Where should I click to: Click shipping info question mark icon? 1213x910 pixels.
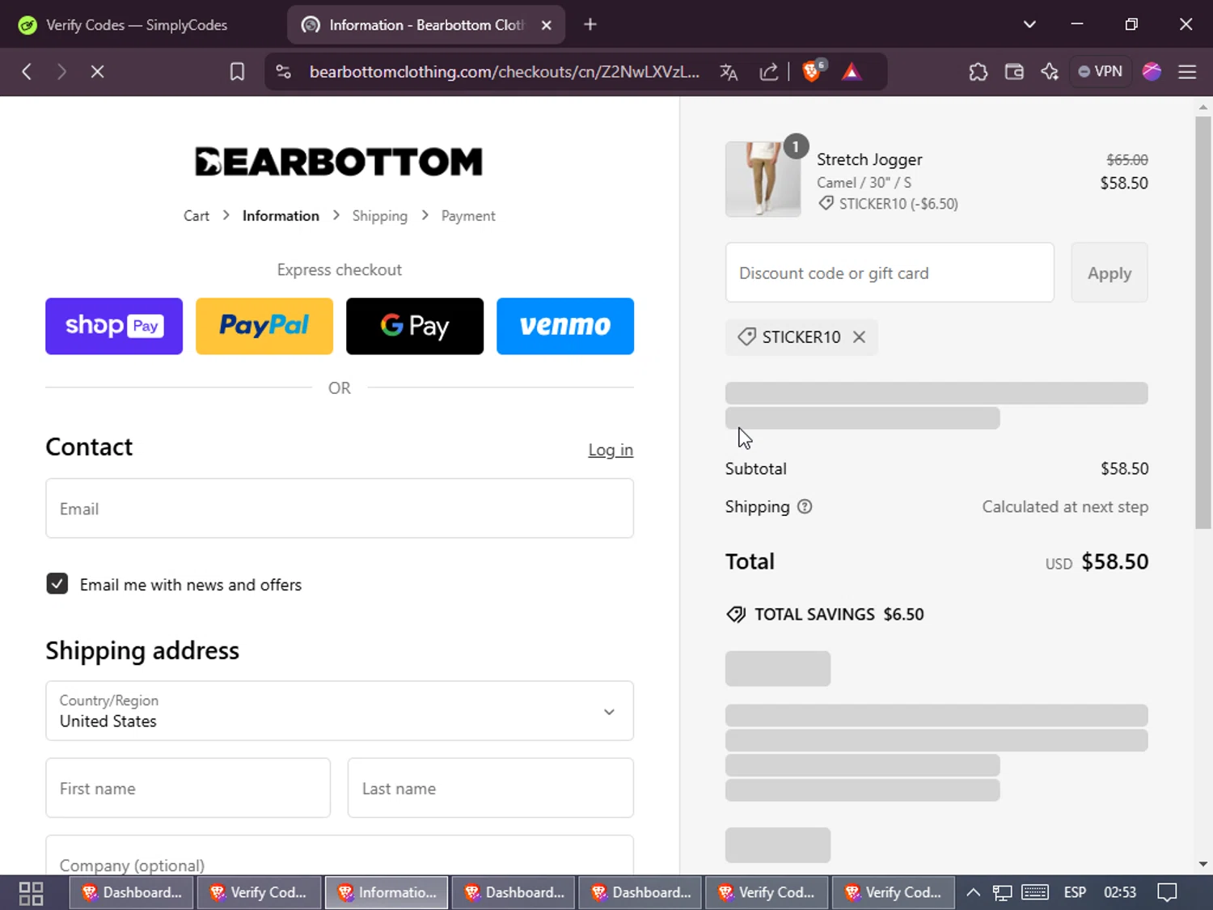[805, 506]
